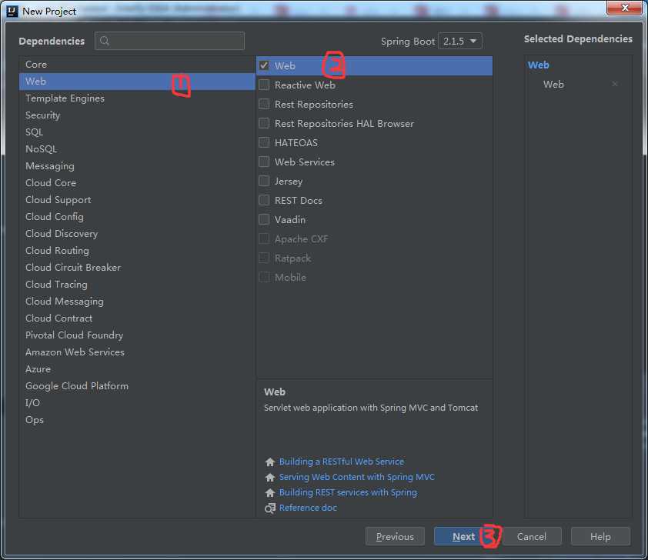Select the NoSQL category

(137, 149)
